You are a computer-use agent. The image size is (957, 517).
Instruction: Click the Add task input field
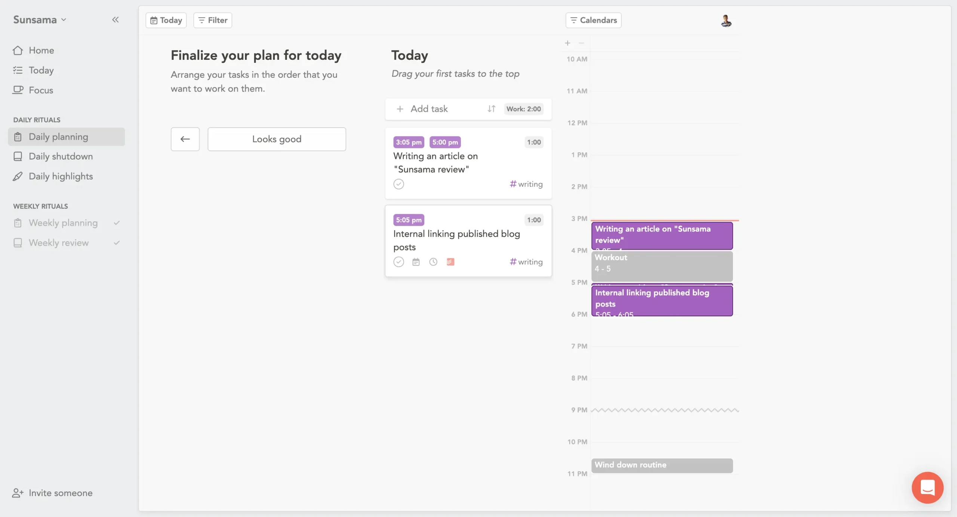(429, 109)
